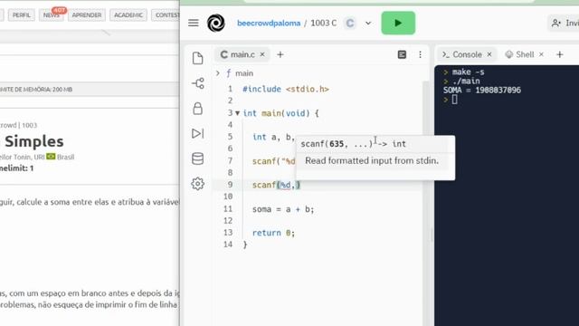Open the Secrets lock icon in sidebar
Viewport: 579px width, 326px height.
click(x=197, y=109)
